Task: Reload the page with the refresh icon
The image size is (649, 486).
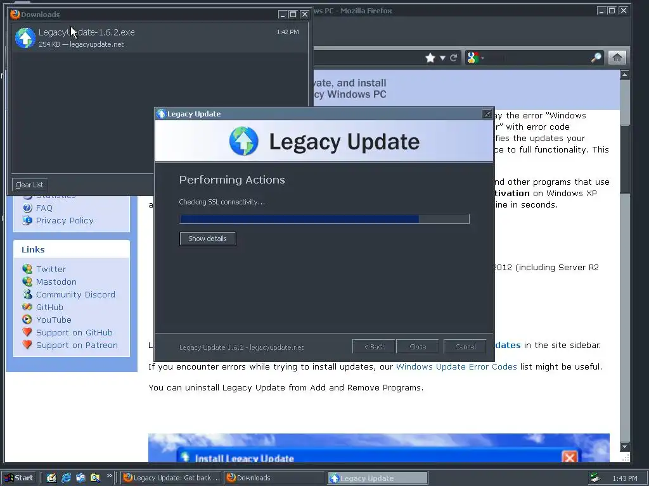Action: [x=454, y=58]
